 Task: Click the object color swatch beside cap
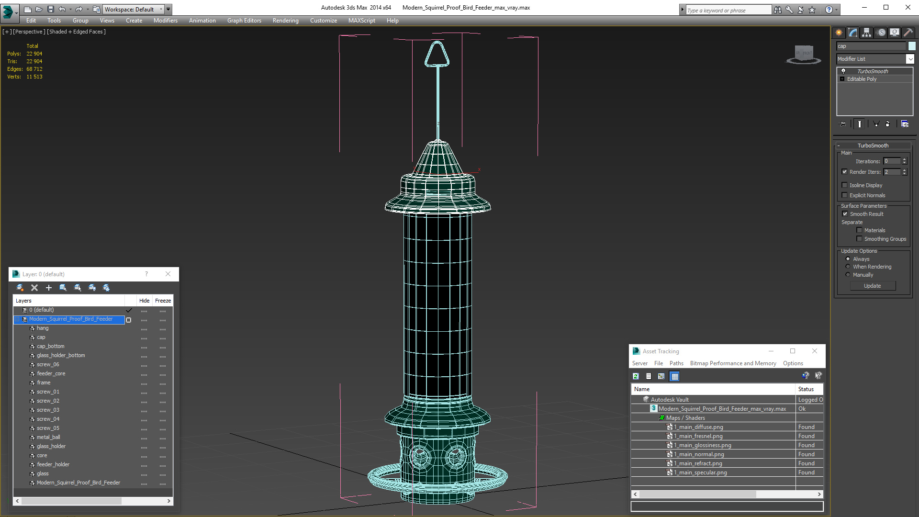912,46
